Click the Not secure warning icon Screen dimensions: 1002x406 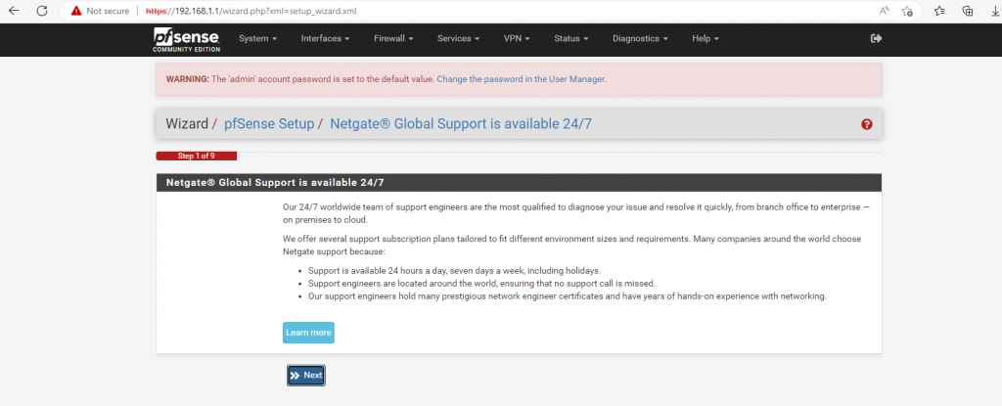[x=76, y=11]
